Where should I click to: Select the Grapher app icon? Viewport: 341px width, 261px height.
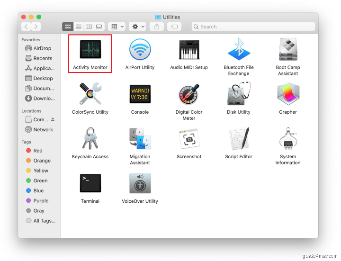(288, 94)
